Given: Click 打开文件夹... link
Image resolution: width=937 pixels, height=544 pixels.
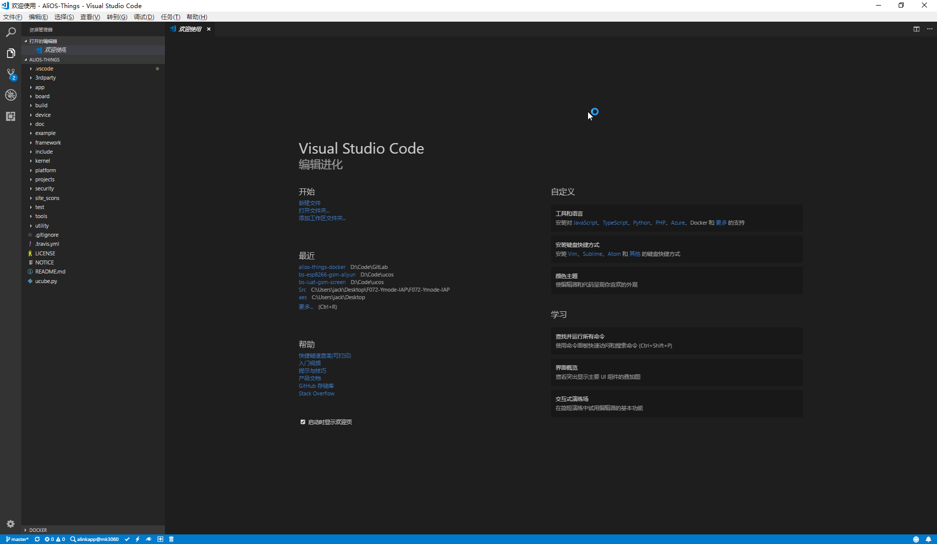Looking at the screenshot, I should [x=314, y=211].
